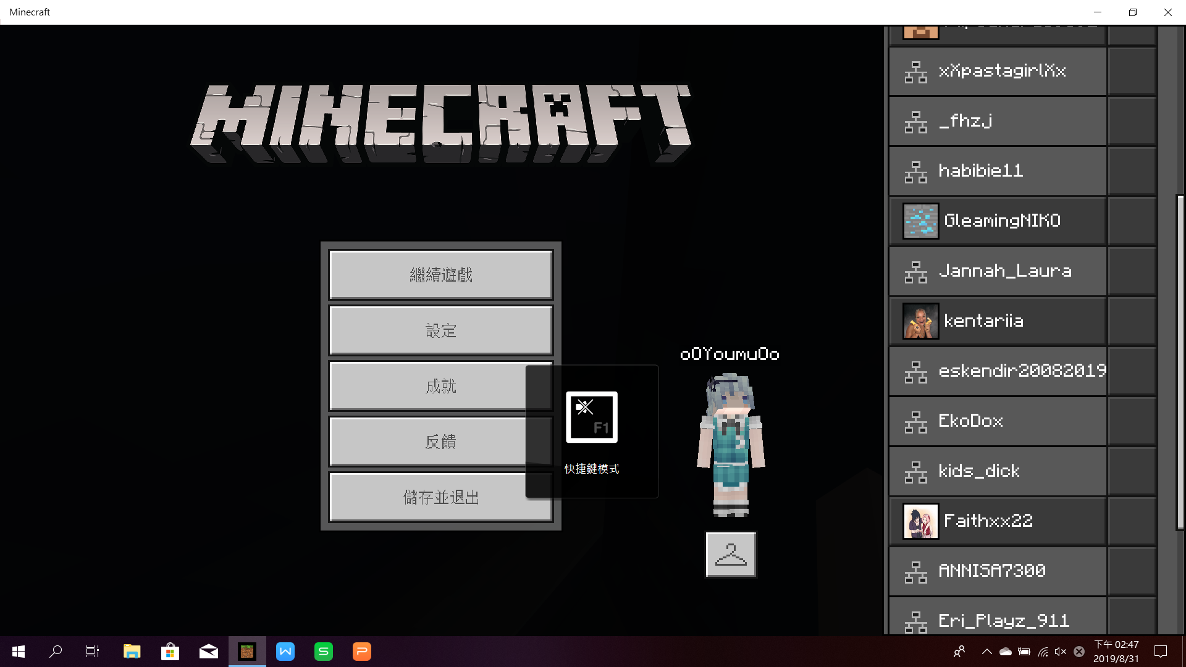Select network icon beside EkoDox
Screen dimensions: 1186x667
(916, 422)
